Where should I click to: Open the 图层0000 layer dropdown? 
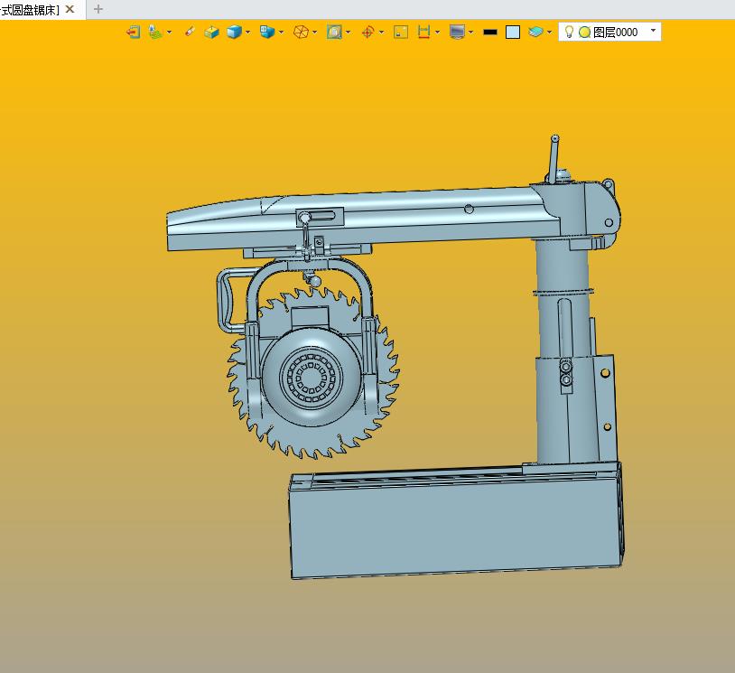click(x=653, y=31)
